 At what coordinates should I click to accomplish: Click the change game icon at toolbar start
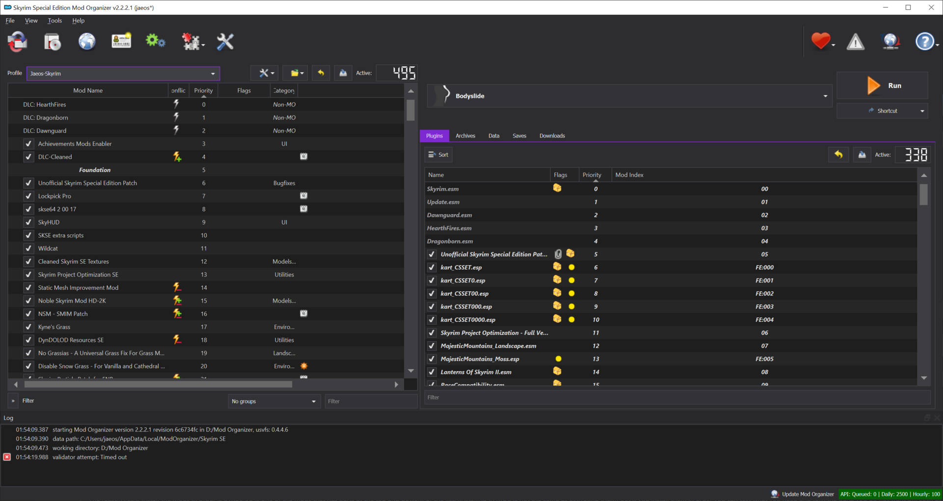(x=17, y=42)
